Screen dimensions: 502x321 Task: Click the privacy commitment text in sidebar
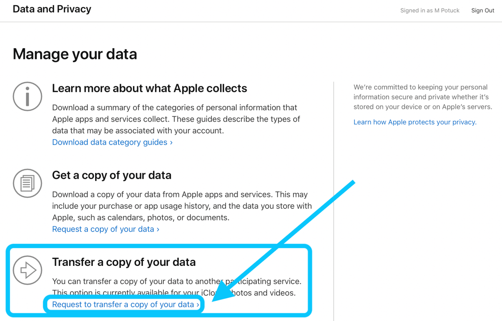(x=423, y=97)
